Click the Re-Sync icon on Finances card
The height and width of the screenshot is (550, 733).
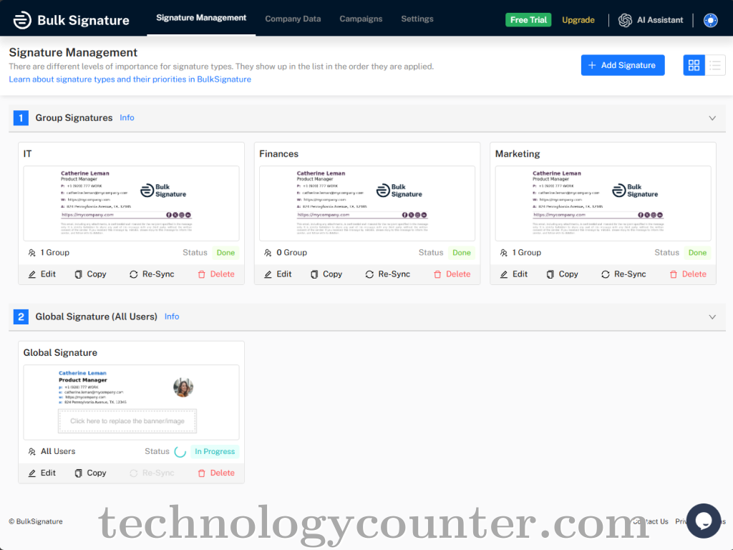point(369,274)
